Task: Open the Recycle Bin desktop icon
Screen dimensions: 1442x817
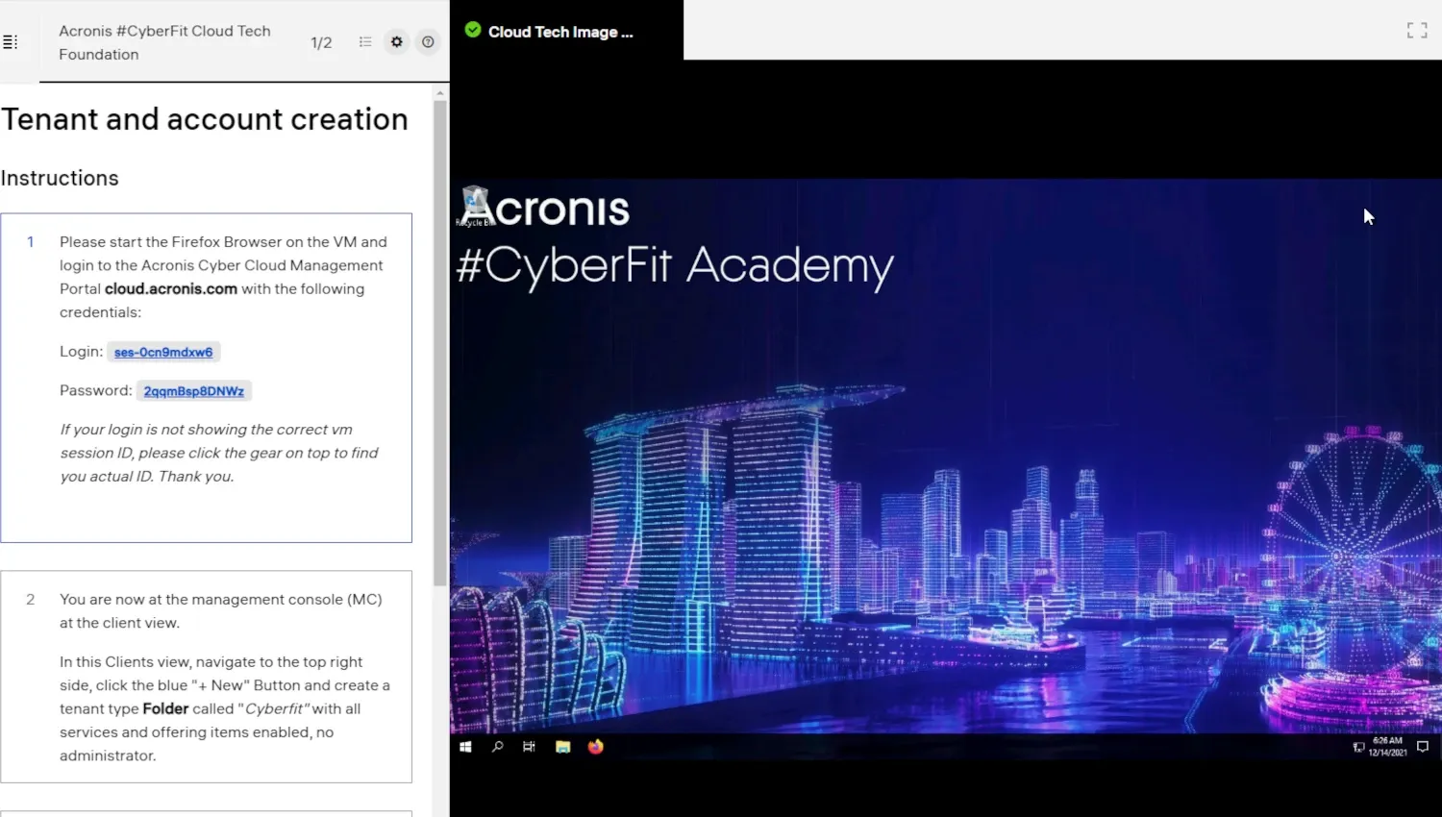Action: 475,207
